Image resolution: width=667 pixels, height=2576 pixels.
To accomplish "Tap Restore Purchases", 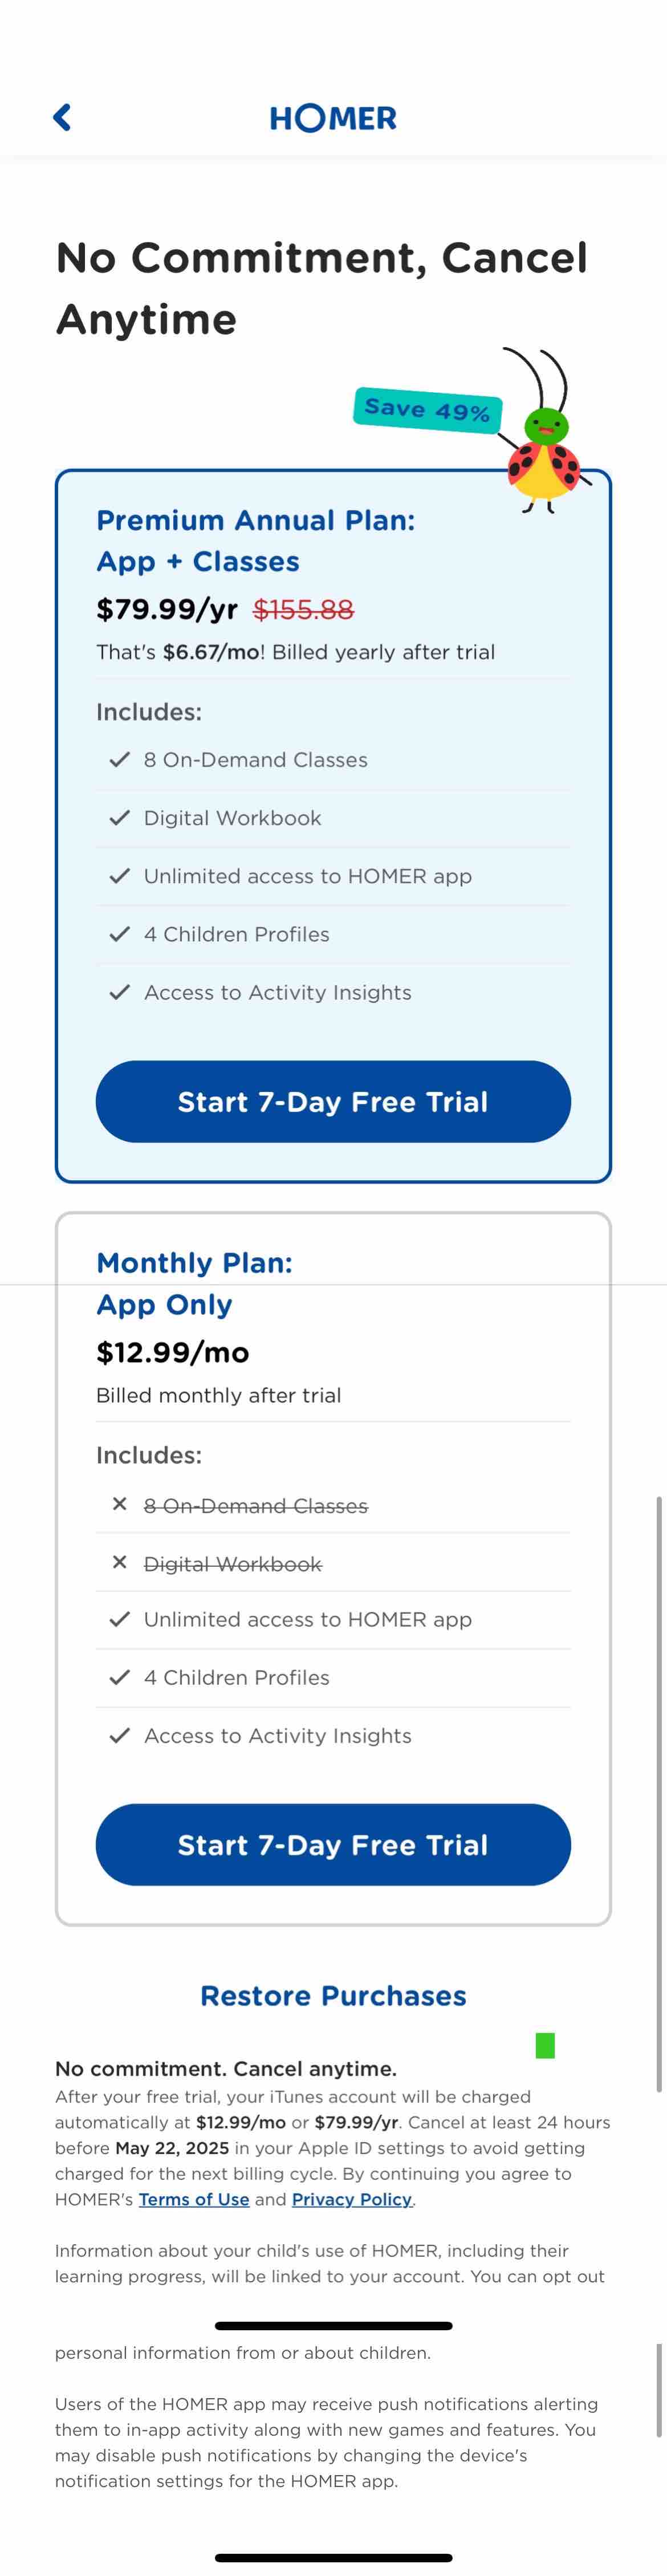I will (333, 1995).
